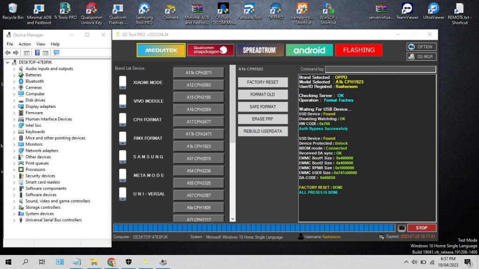
Task: Select META MODE phone icon
Action: [x=123, y=176]
